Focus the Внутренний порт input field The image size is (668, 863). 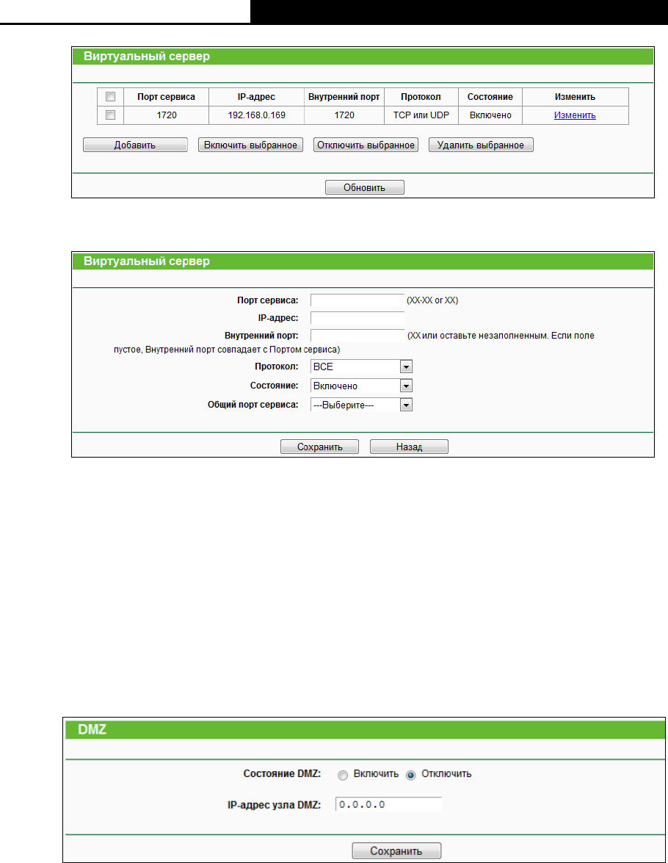(357, 336)
